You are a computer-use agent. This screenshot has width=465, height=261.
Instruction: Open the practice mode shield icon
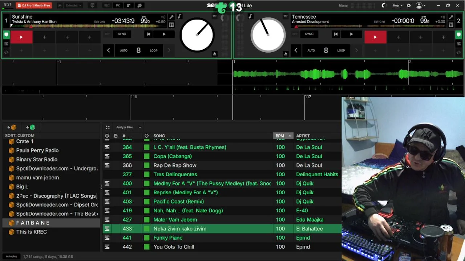(92, 5)
